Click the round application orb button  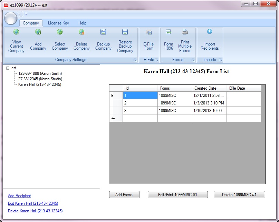(11, 18)
